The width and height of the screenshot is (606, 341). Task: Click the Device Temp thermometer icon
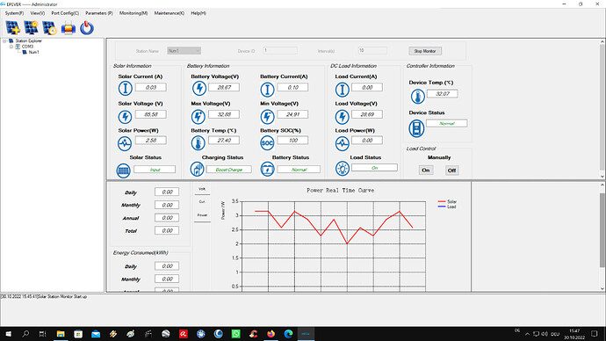point(417,97)
